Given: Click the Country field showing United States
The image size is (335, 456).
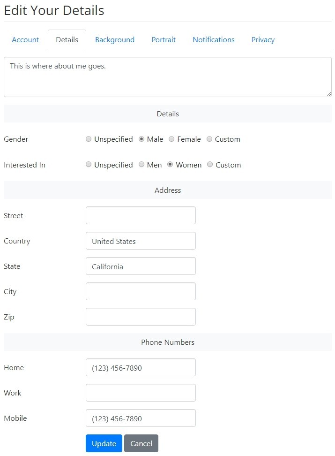Looking at the screenshot, I should [x=141, y=241].
